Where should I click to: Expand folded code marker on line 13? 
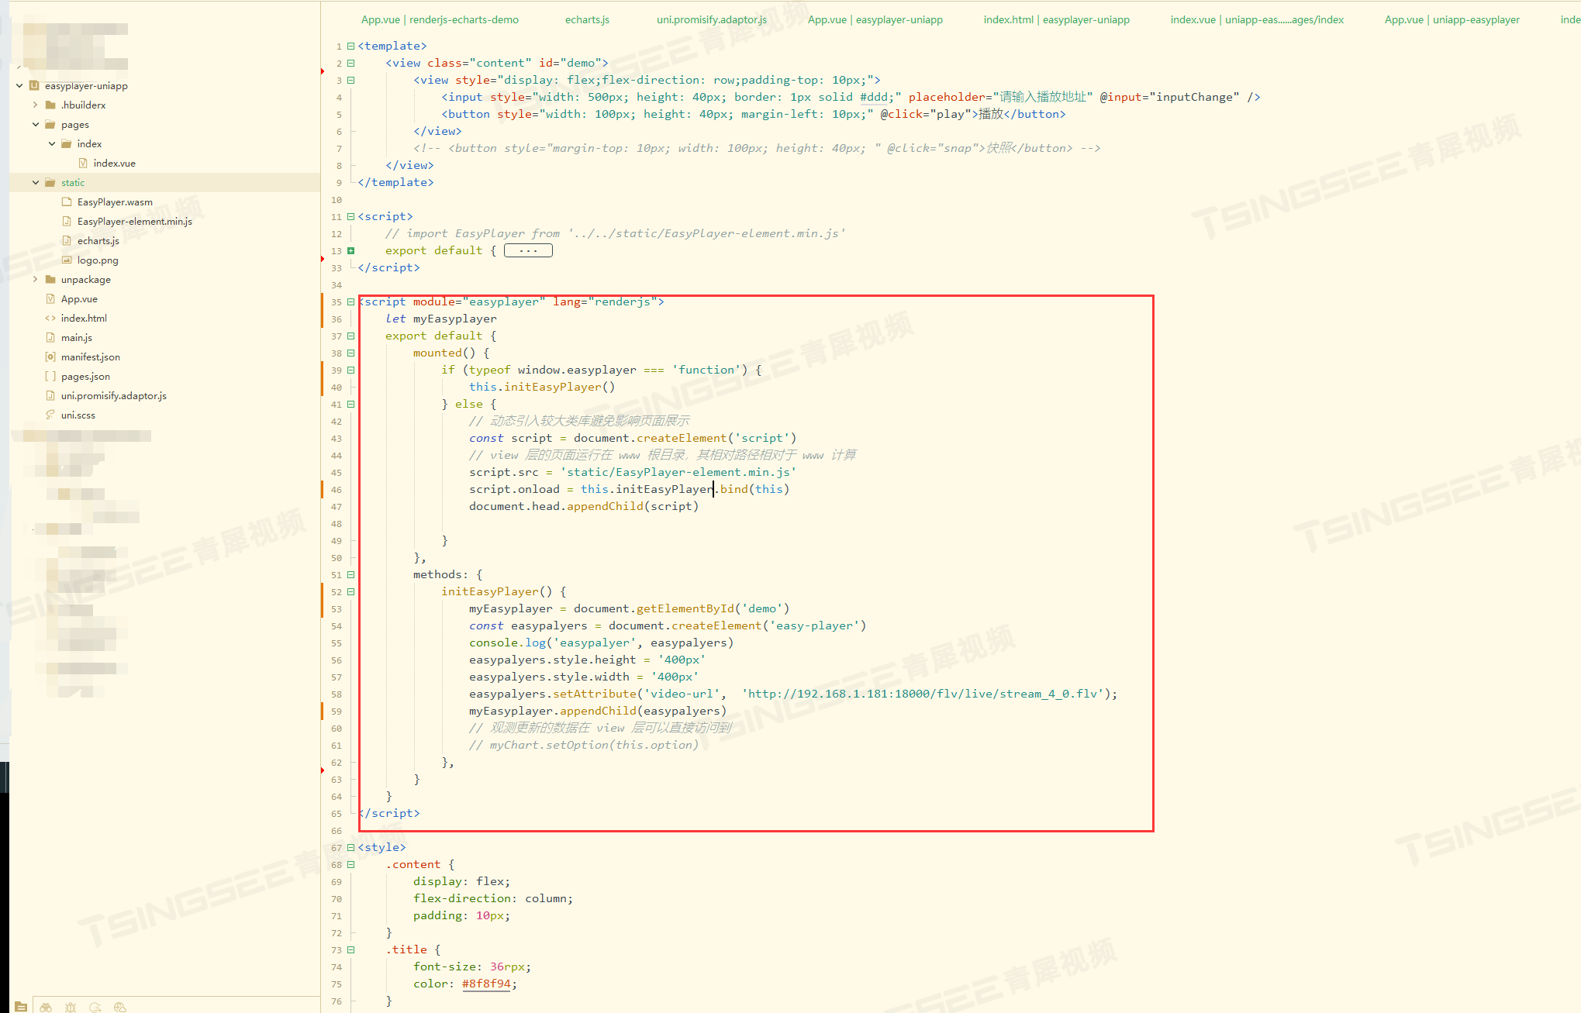(351, 250)
